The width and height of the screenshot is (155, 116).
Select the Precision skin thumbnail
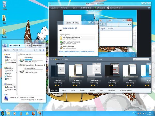[x=58, y=70]
